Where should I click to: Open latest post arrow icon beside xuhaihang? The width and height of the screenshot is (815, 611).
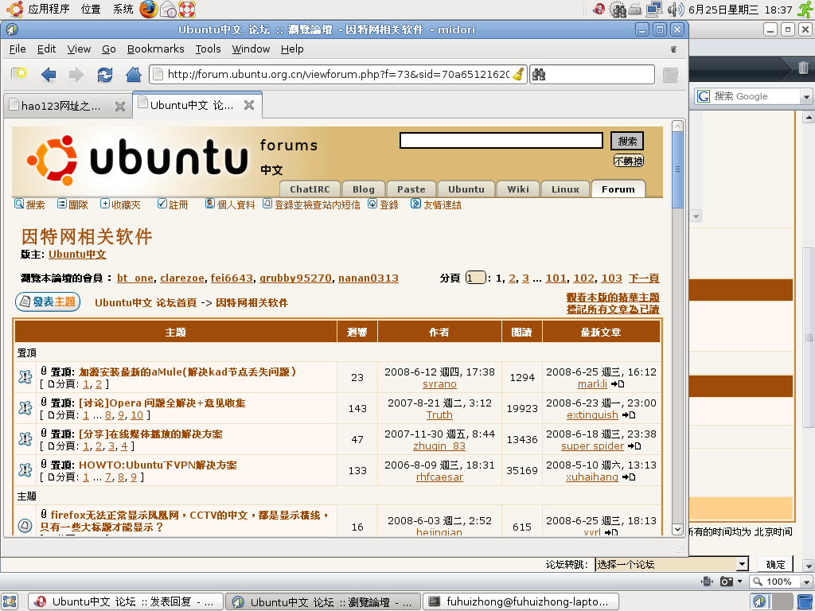tap(629, 477)
